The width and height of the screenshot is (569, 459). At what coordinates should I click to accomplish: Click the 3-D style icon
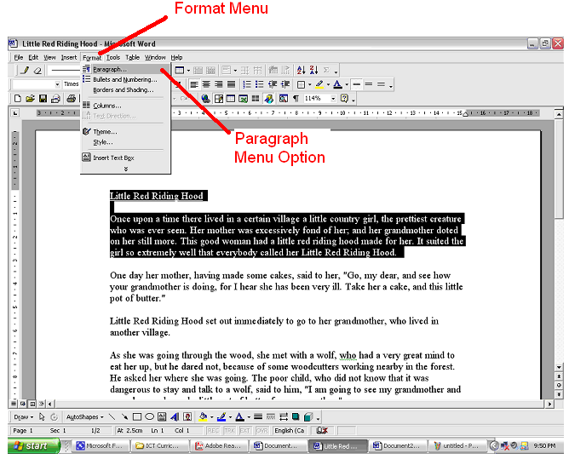coord(308,417)
